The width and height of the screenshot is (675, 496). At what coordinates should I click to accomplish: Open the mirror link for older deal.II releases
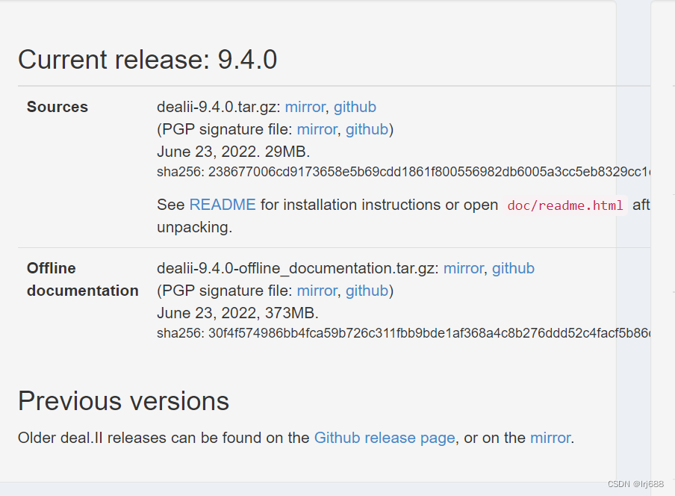coord(550,438)
